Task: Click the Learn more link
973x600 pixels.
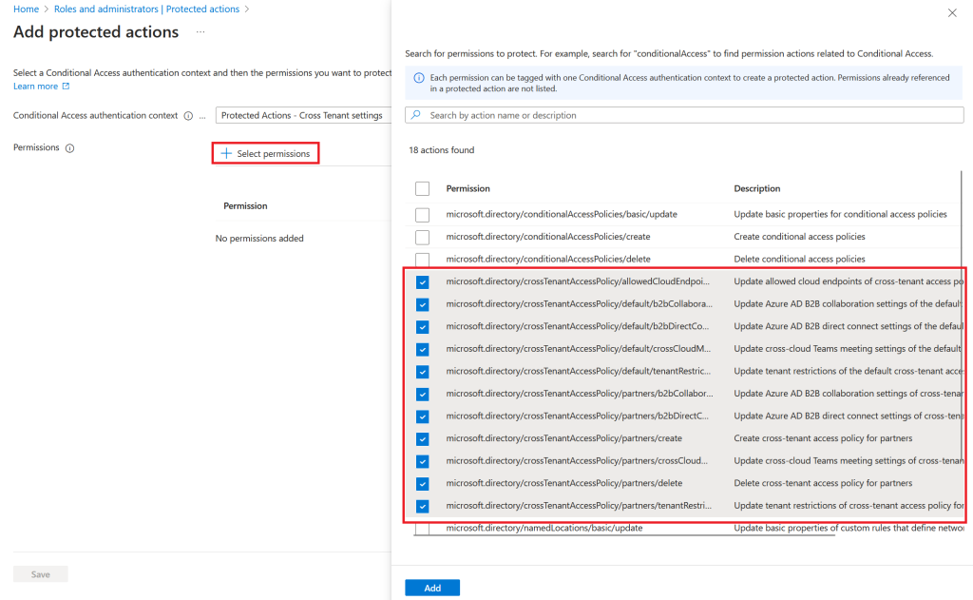Action: click(35, 87)
